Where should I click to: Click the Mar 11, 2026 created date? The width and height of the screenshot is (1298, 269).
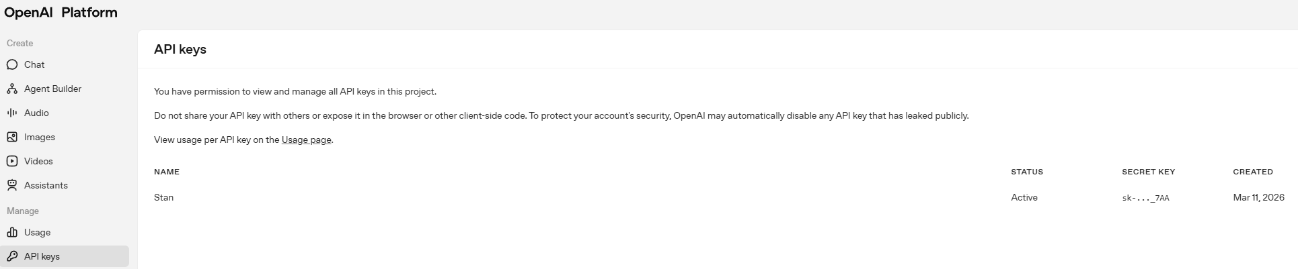click(1258, 197)
